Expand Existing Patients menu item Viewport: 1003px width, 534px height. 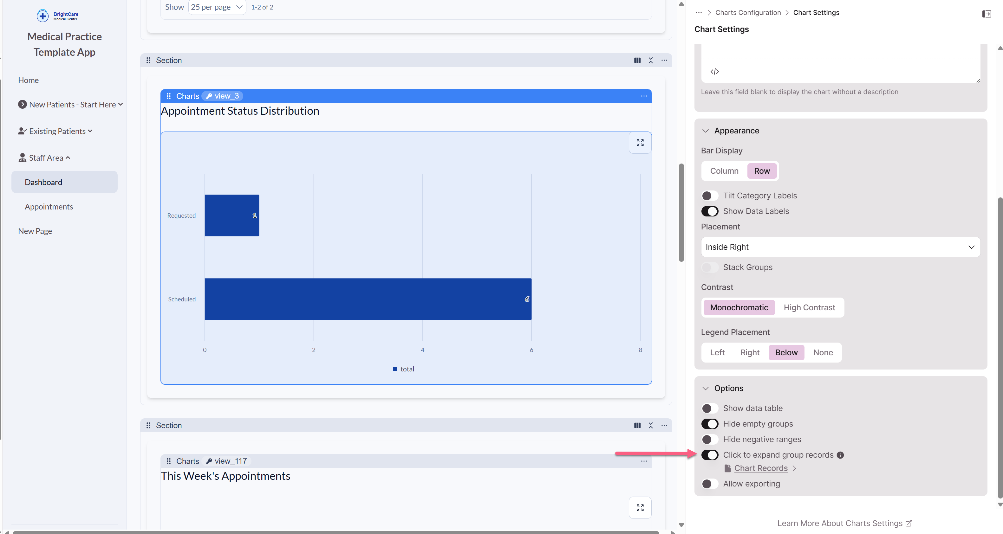[57, 131]
